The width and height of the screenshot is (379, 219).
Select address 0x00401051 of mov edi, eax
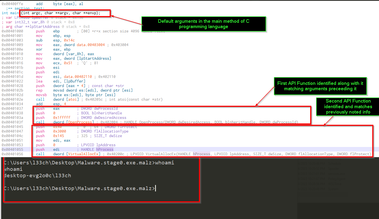point(12,140)
